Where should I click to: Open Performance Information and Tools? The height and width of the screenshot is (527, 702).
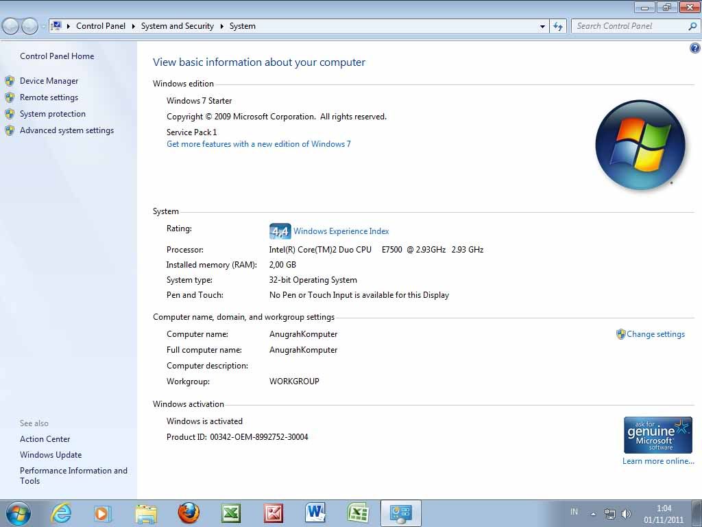coord(73,476)
